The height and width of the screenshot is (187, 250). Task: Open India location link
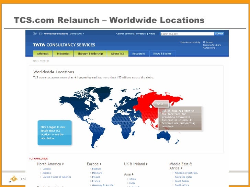[x=132, y=183]
